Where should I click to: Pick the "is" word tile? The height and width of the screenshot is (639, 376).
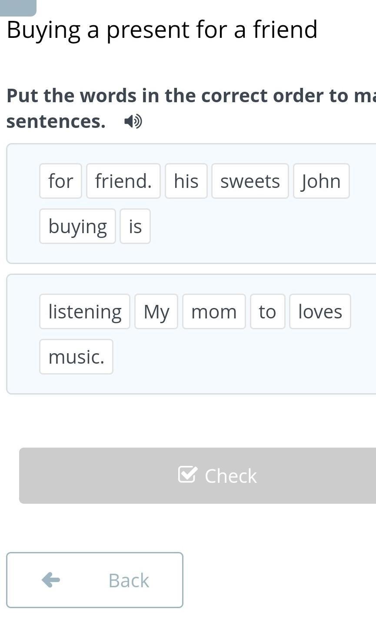(135, 226)
